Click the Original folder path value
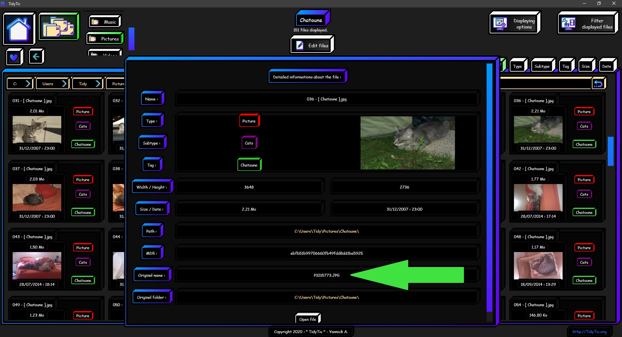The width and height of the screenshot is (622, 337). [327, 297]
